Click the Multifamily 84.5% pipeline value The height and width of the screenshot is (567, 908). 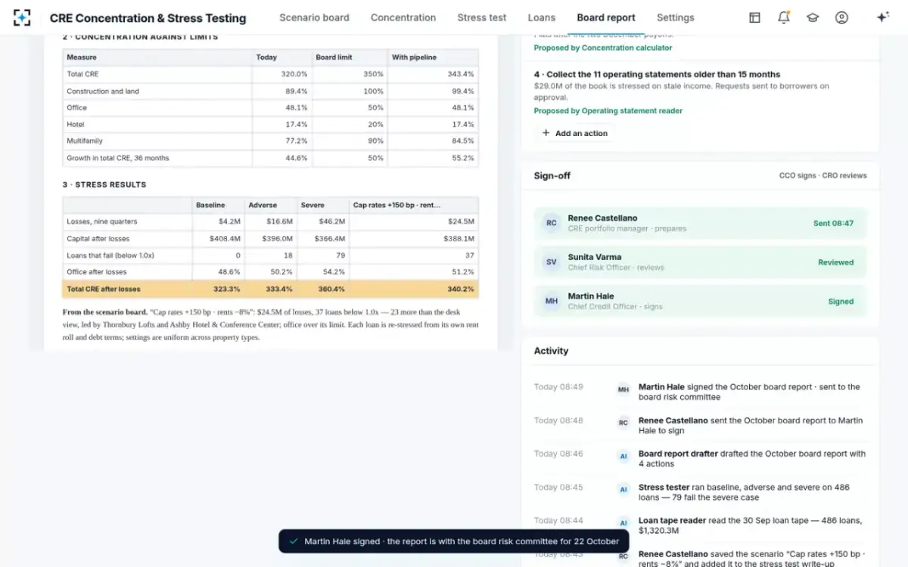pos(461,141)
